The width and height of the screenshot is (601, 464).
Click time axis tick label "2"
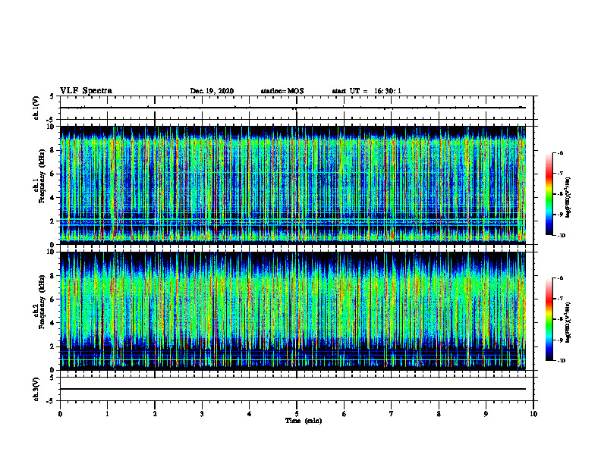tap(155, 414)
